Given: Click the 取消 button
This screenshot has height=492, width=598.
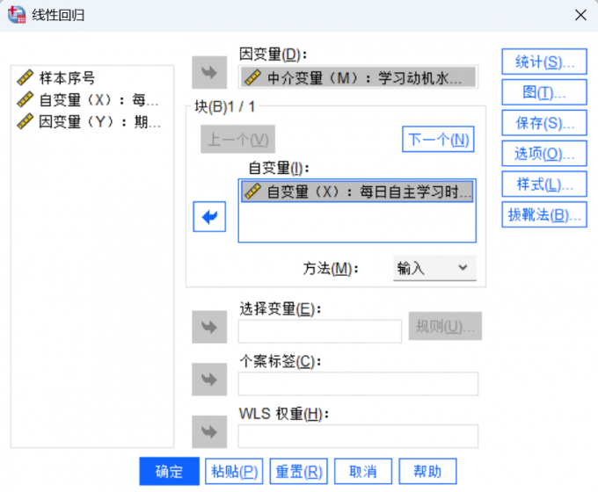Looking at the screenshot, I should 362,471.
